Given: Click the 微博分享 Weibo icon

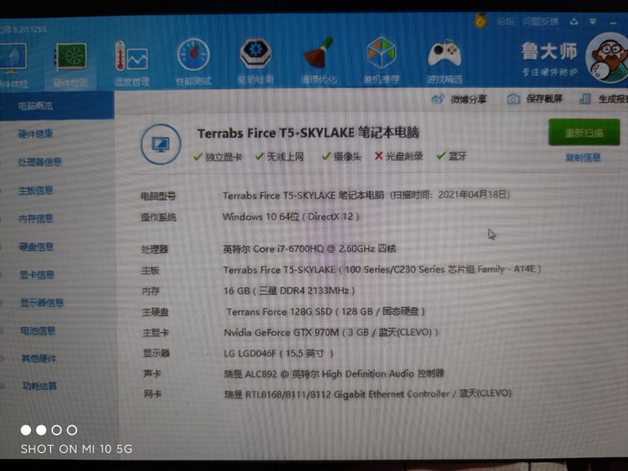Looking at the screenshot, I should 437,98.
